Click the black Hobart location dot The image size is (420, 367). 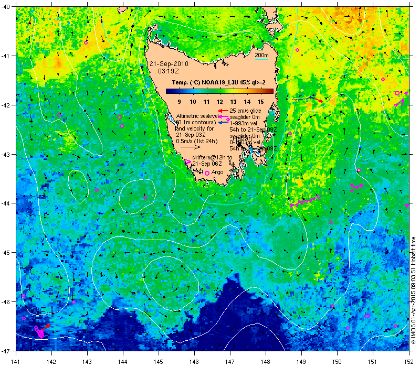(x=239, y=145)
